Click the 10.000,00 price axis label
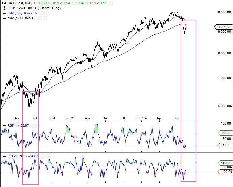Screen dimensions: 233x187 (224, 12)
